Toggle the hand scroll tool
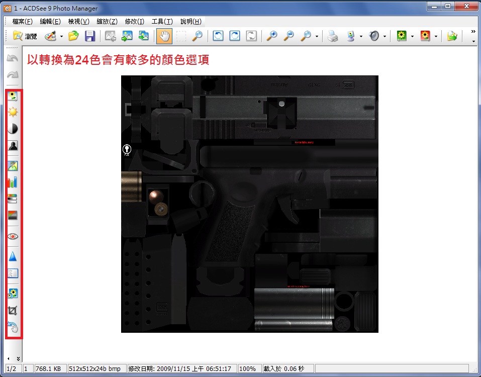This screenshot has width=481, height=377. [x=164, y=36]
